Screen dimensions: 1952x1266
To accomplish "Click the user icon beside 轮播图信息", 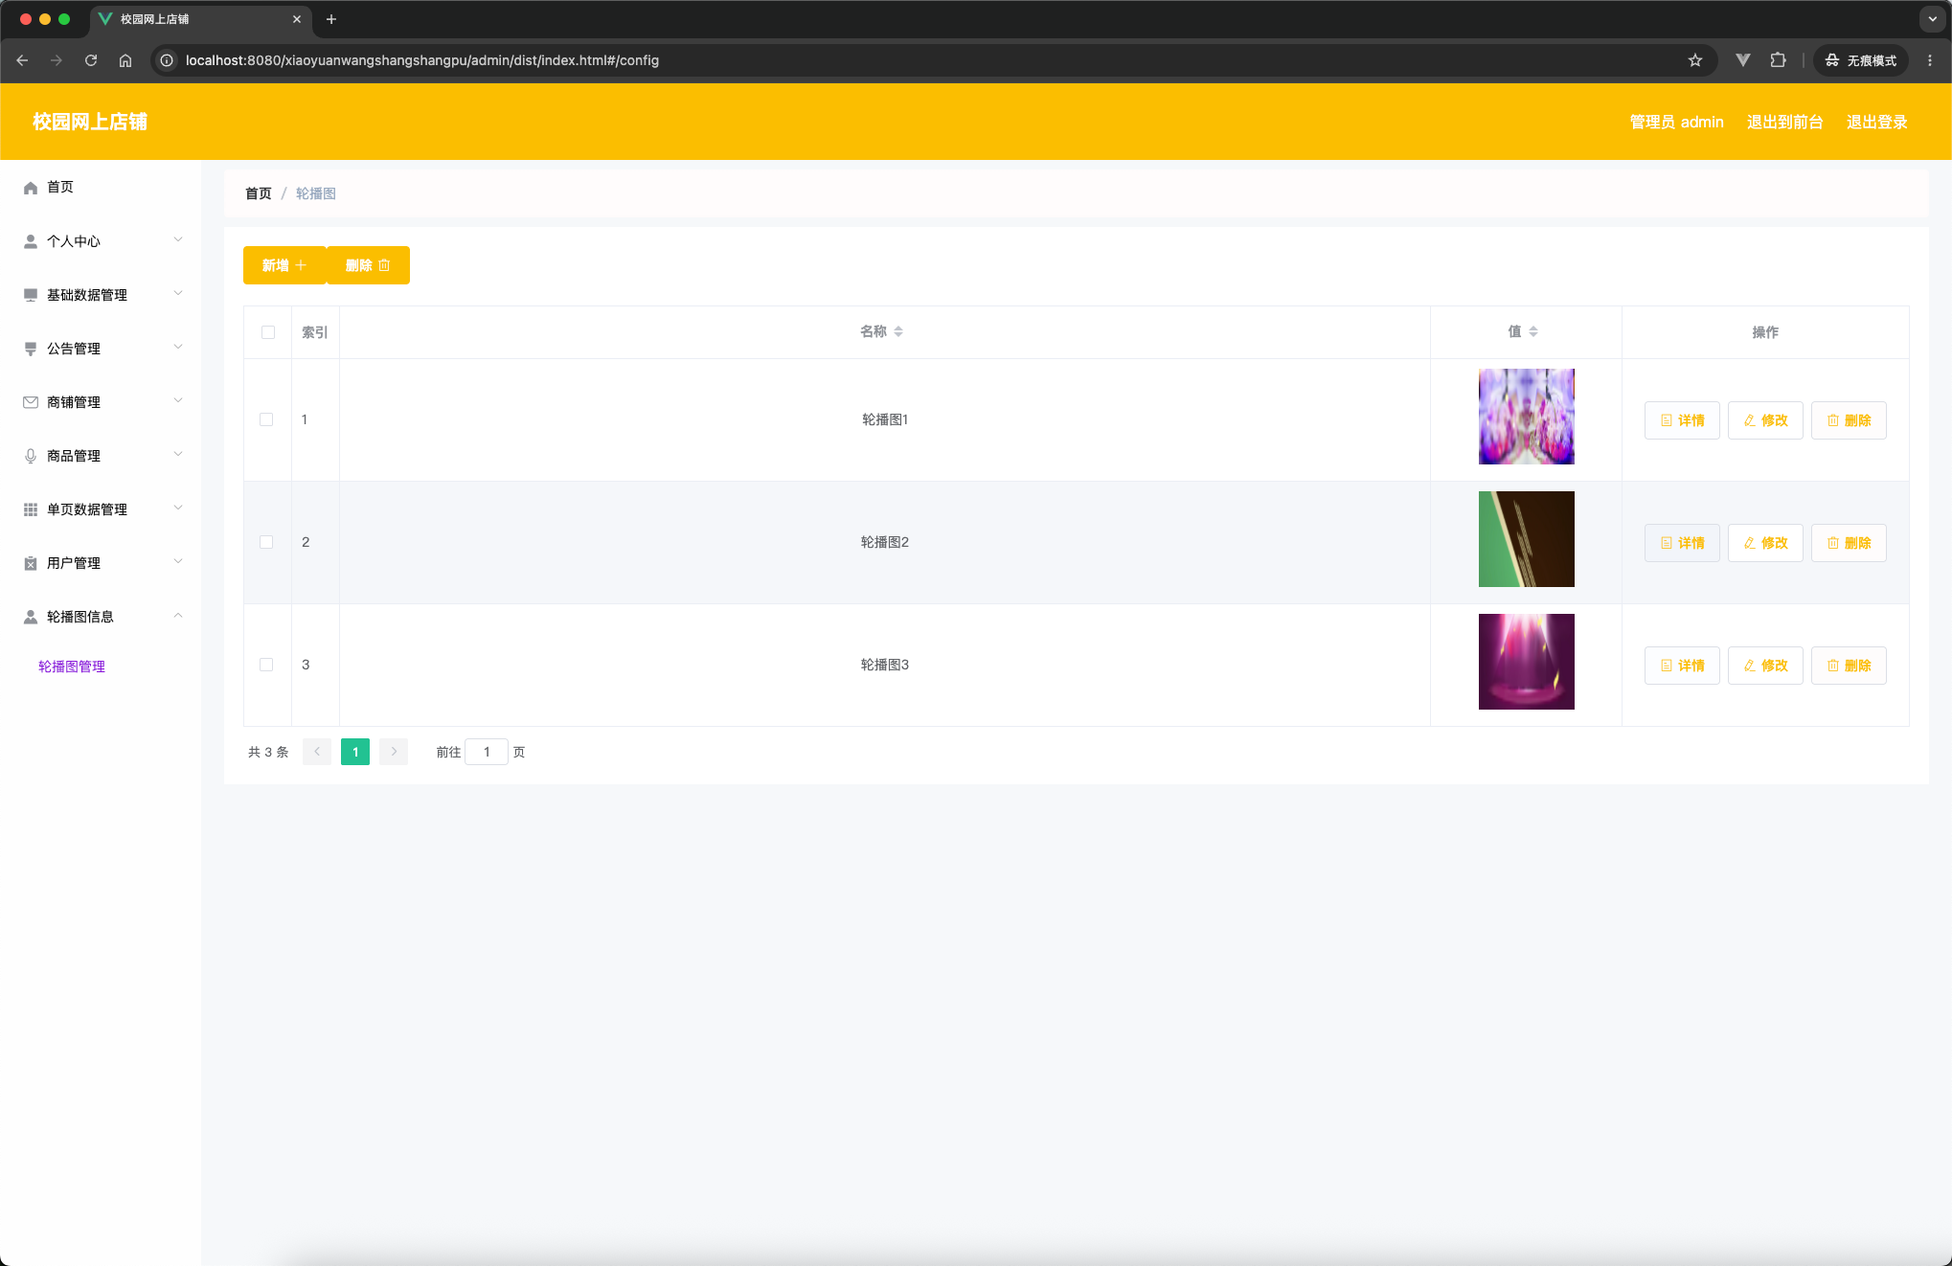I will pyautogui.click(x=31, y=617).
